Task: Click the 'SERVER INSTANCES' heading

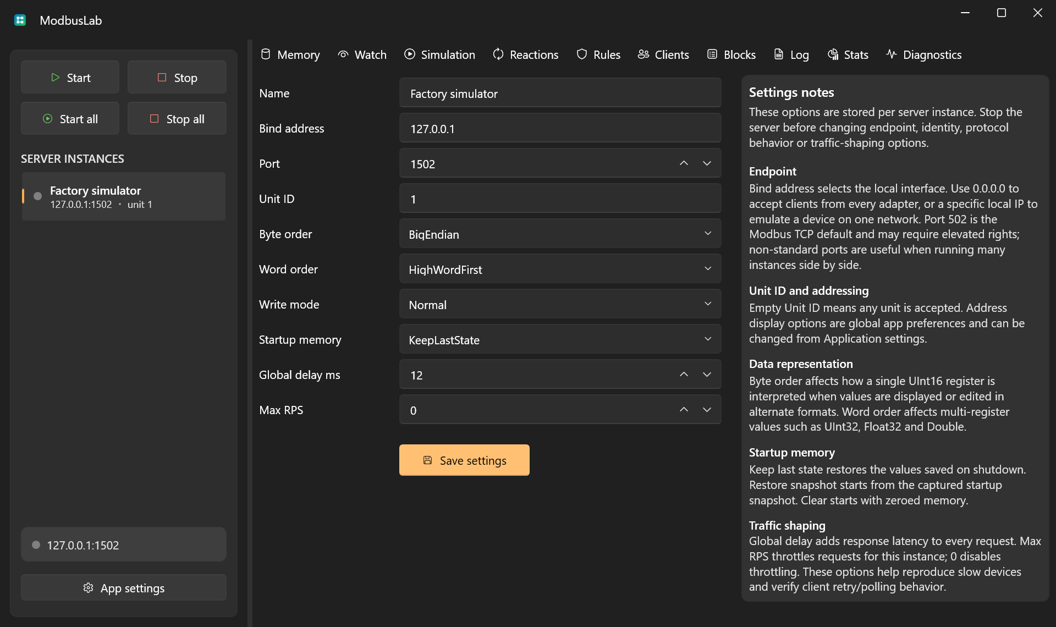Action: (73, 159)
